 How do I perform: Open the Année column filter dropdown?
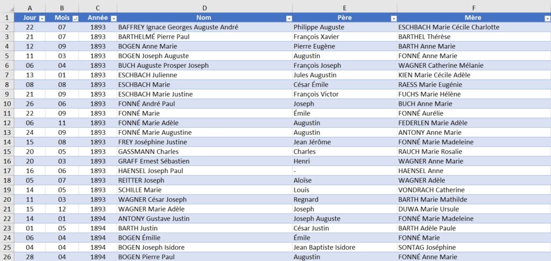coord(114,18)
